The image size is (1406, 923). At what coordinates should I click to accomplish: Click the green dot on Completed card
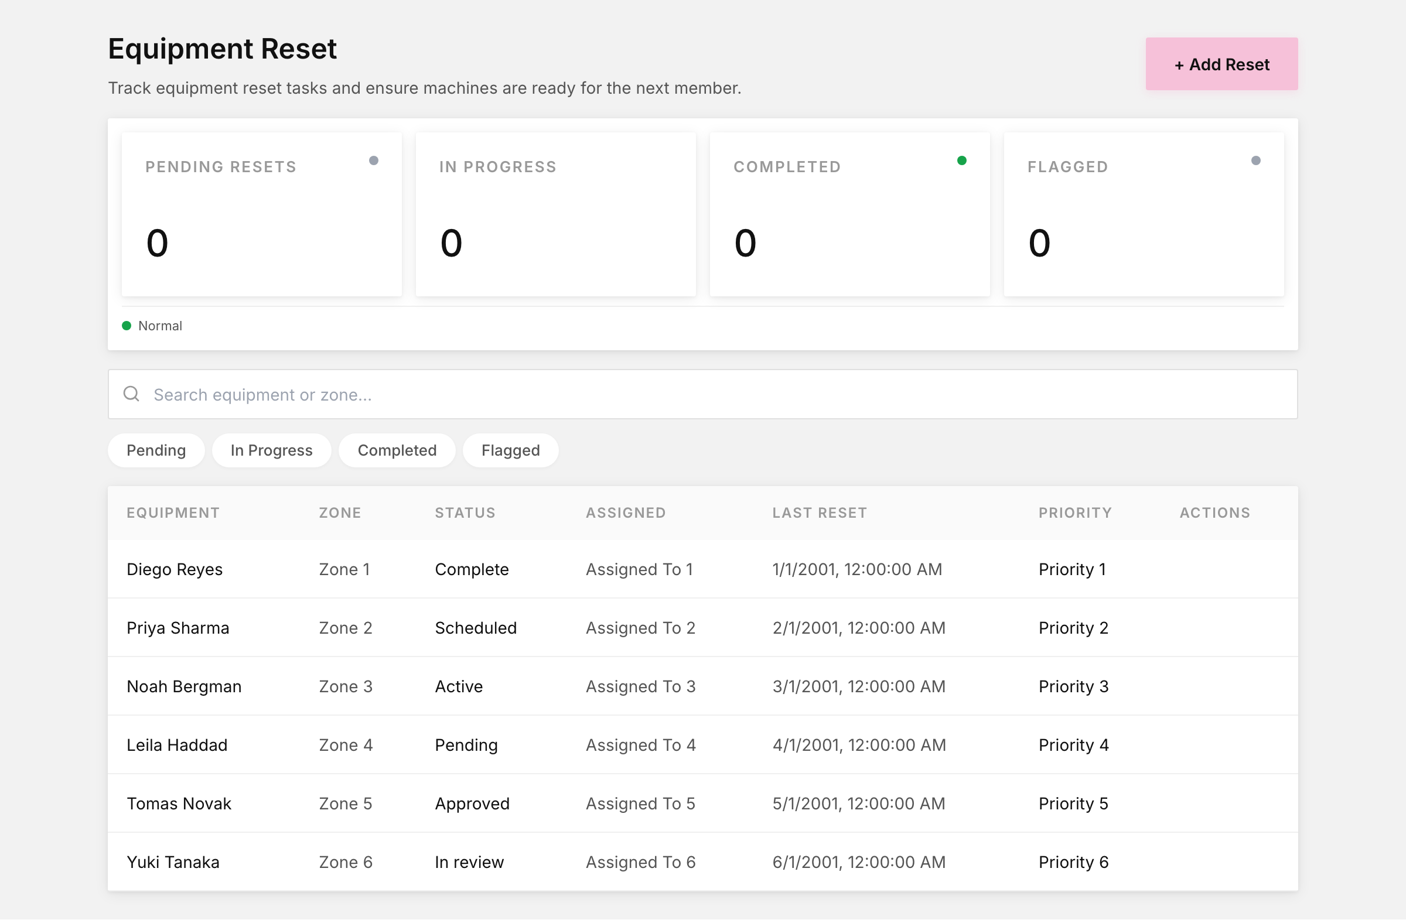click(x=962, y=160)
